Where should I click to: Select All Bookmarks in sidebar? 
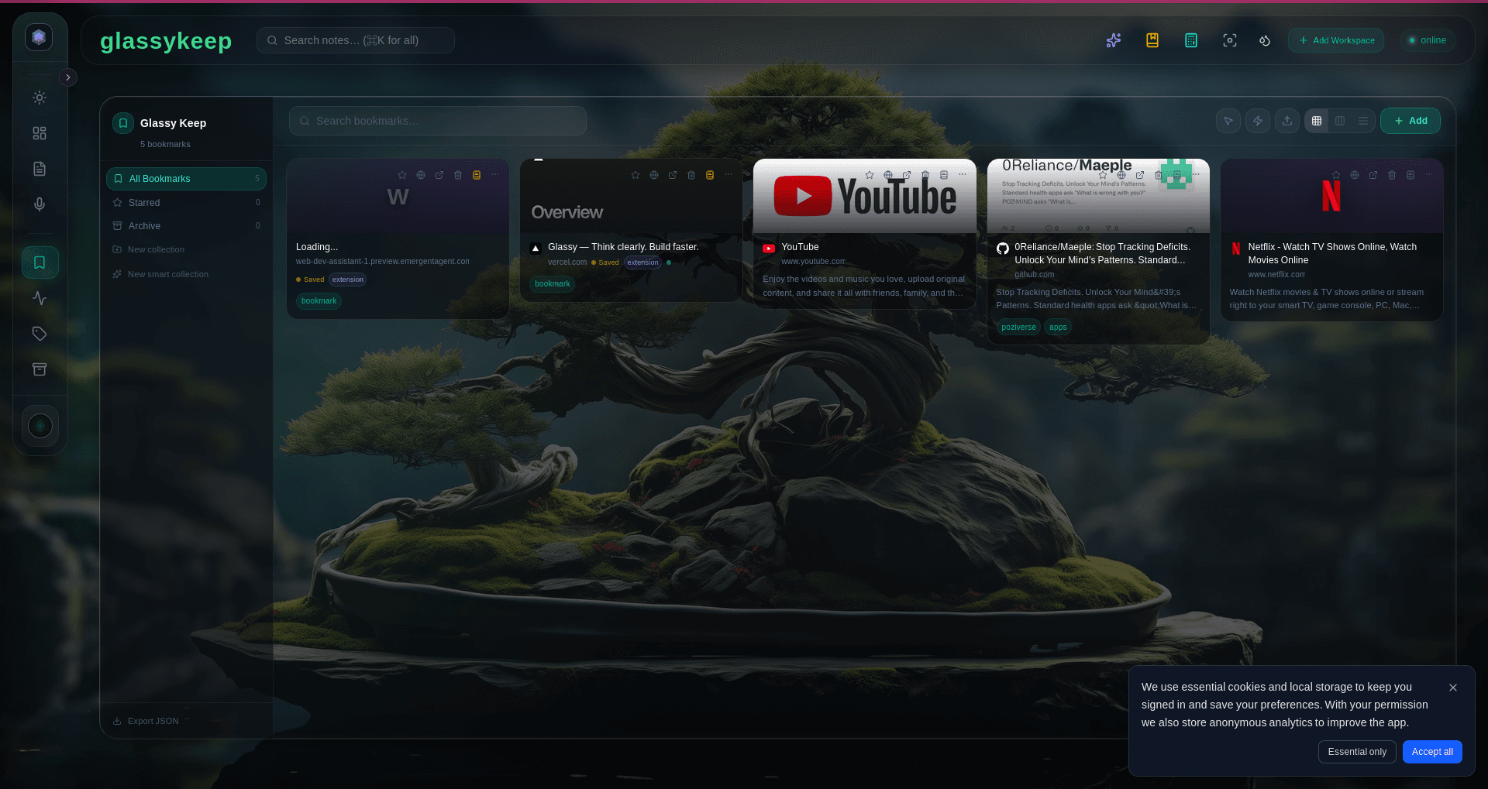(186, 179)
